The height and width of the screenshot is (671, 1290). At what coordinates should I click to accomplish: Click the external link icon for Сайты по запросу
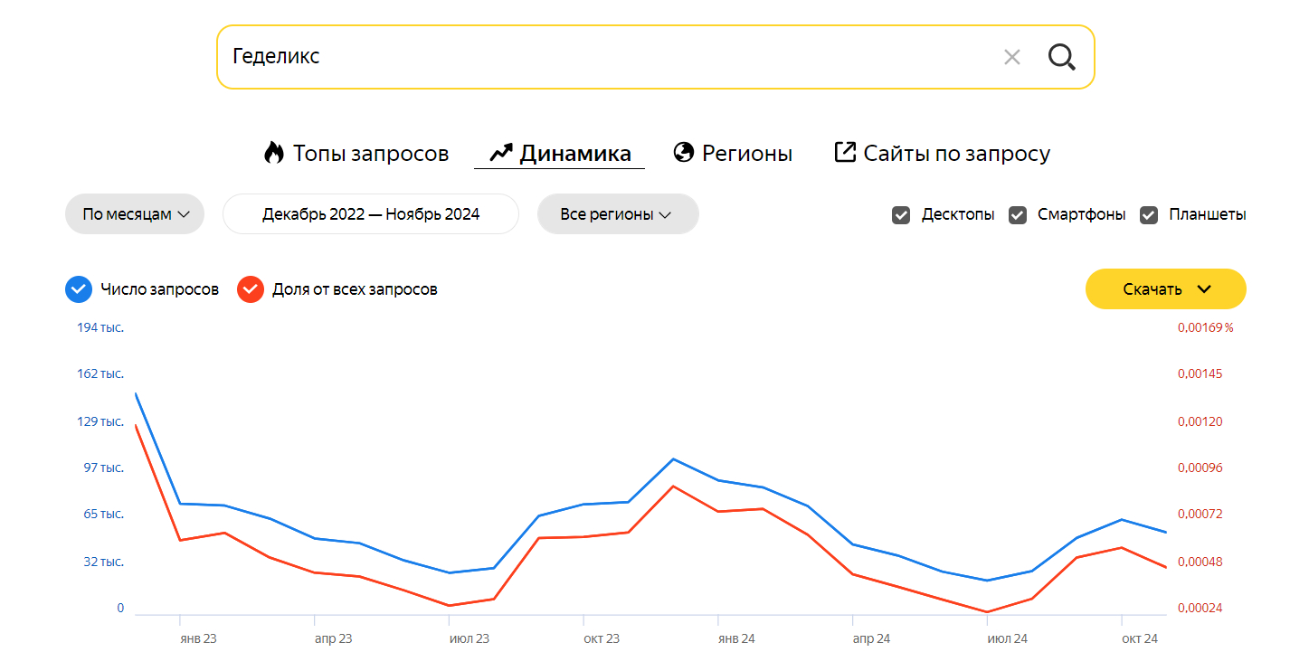point(844,152)
